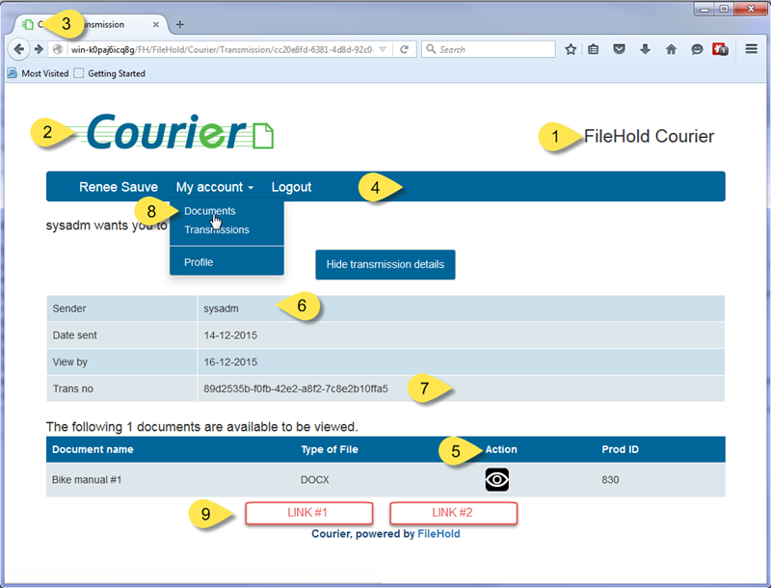This screenshot has height=588, width=771.
Task: Open the Firefox Hello smiley icon
Action: [x=696, y=48]
